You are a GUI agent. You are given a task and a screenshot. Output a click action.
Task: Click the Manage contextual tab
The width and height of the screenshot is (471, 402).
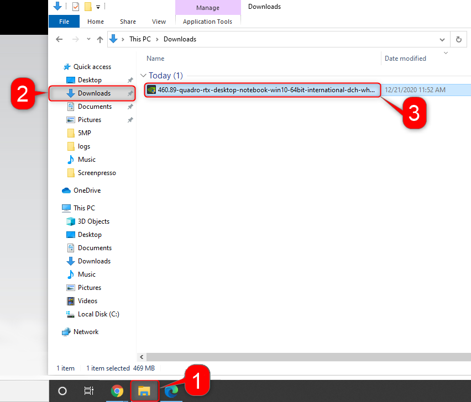click(x=208, y=8)
